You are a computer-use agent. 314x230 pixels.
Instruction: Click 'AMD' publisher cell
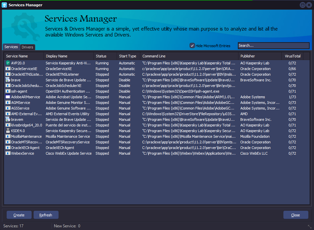(x=244, y=114)
